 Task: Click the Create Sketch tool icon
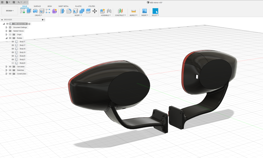(x=23, y=11)
